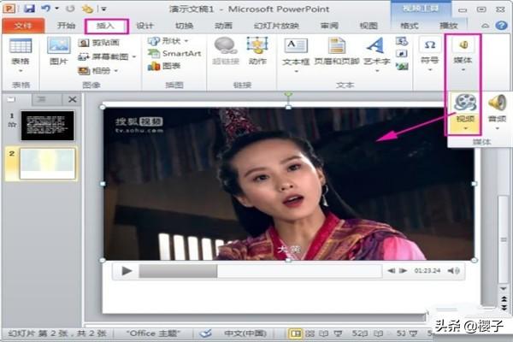Go to next slide with double-arrow button
The height and width of the screenshot is (342, 513).
(504, 308)
